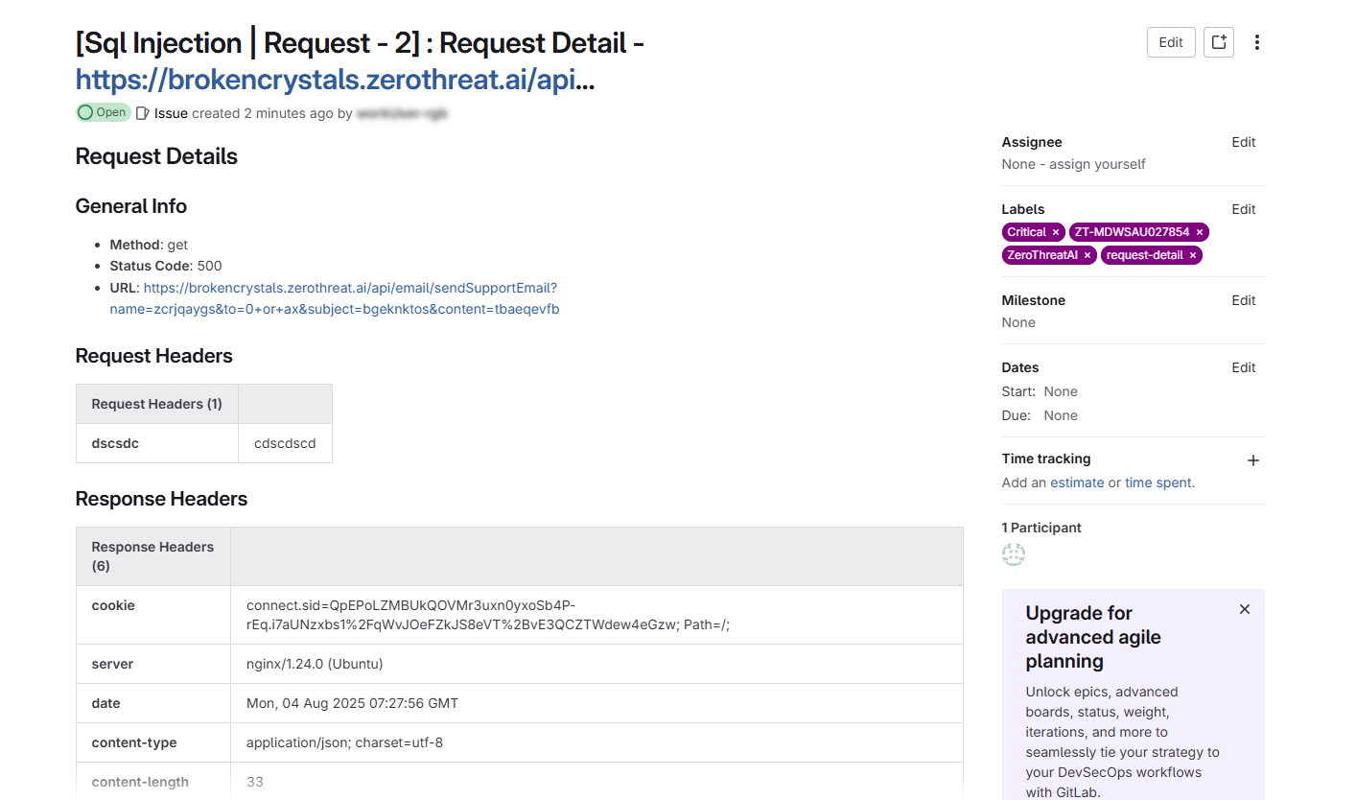The image size is (1356, 800).
Task: Edit the Milestone section
Action: tap(1243, 300)
